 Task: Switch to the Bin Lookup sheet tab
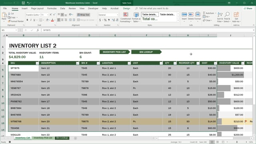62,138
